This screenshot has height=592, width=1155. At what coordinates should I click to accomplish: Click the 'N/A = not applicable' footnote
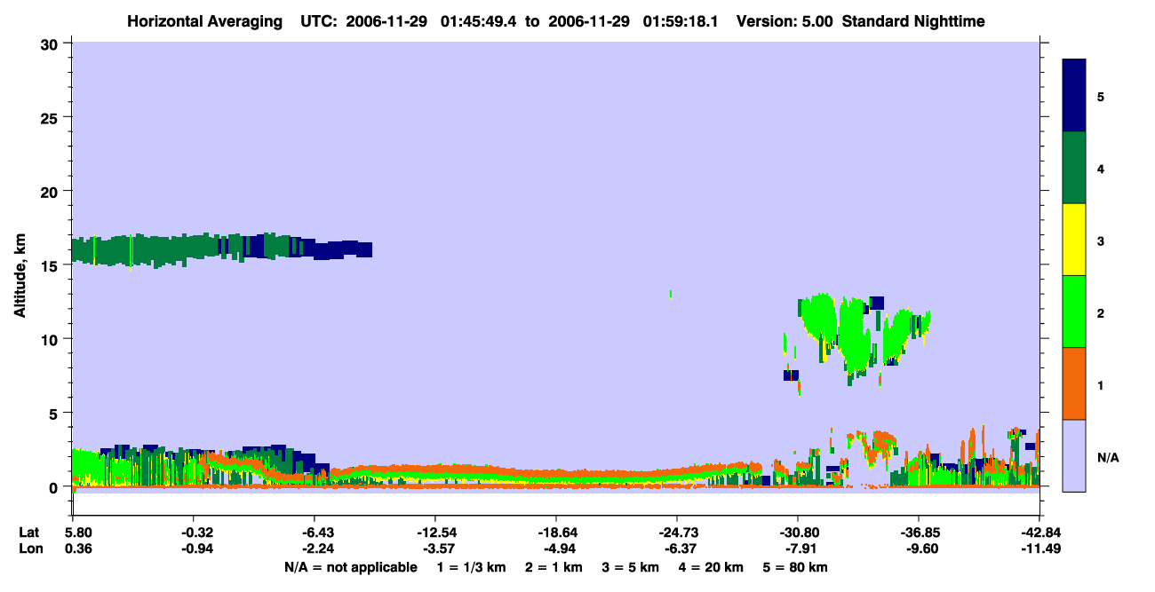point(350,567)
